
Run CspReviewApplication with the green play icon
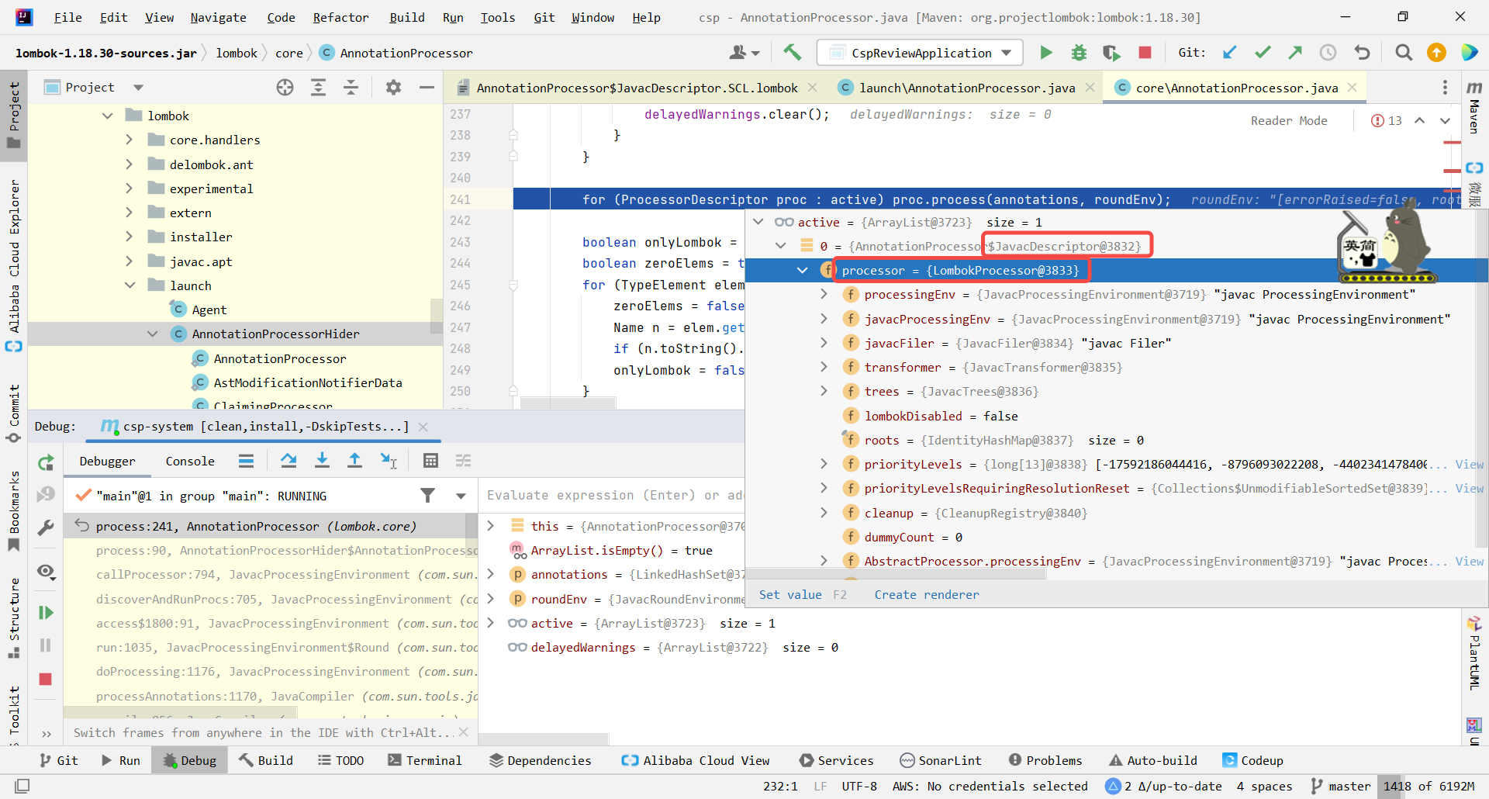tap(1046, 52)
